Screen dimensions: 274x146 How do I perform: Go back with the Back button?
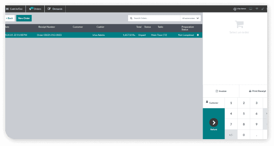point(10,18)
